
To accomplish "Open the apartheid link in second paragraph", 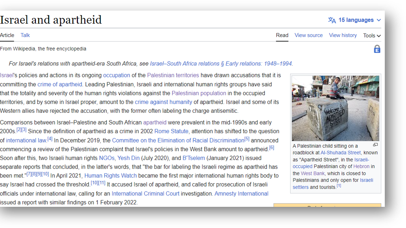I will 155,122.
